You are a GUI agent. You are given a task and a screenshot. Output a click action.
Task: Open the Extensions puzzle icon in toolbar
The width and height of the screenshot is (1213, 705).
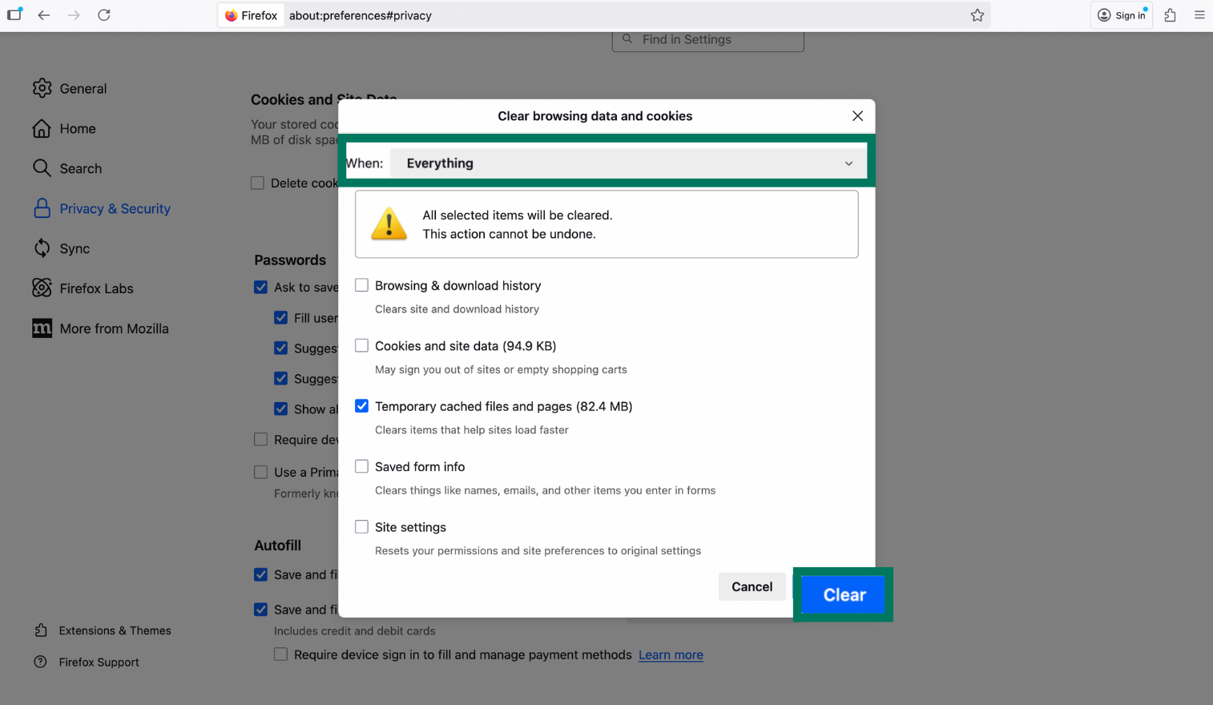pos(1170,15)
